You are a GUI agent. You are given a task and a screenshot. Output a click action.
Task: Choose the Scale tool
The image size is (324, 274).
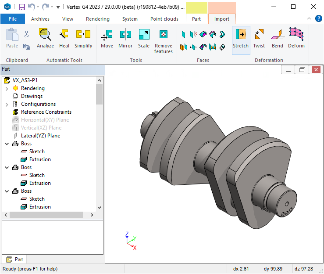coord(144,38)
